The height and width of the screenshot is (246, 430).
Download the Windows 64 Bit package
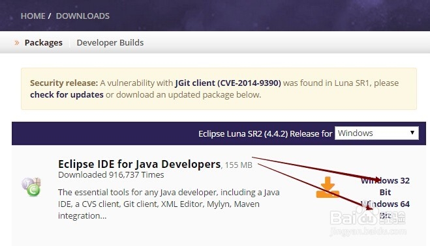[385, 210]
